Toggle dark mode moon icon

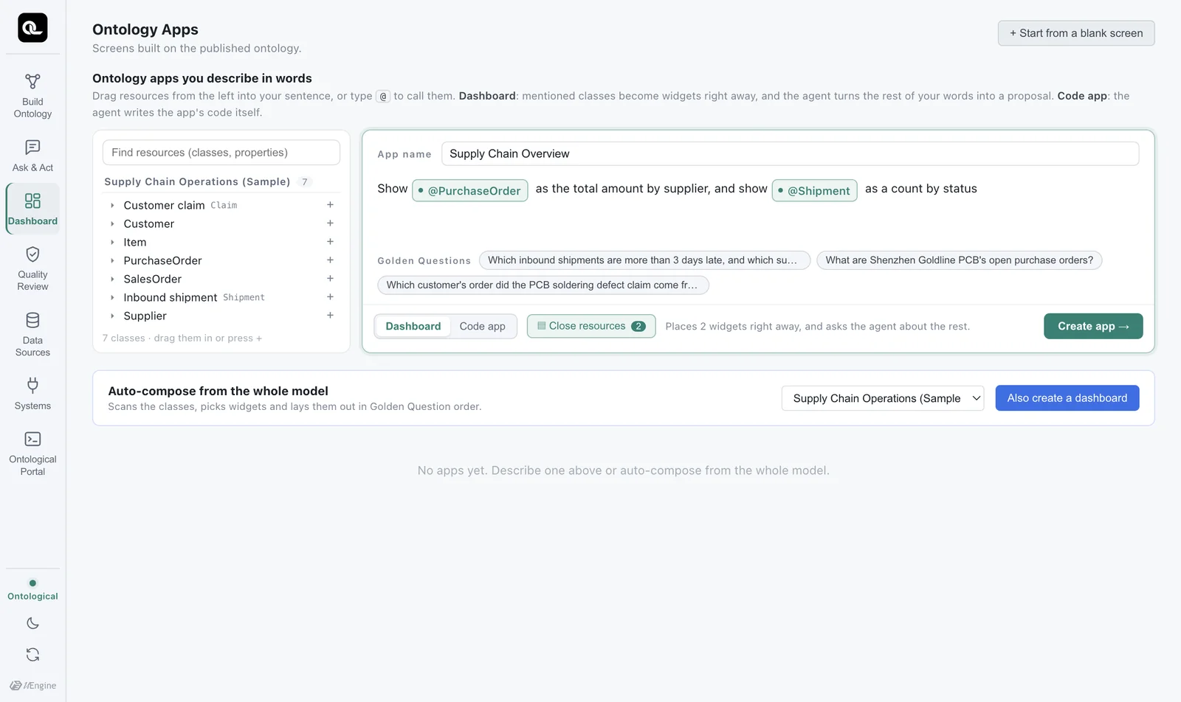(x=32, y=623)
